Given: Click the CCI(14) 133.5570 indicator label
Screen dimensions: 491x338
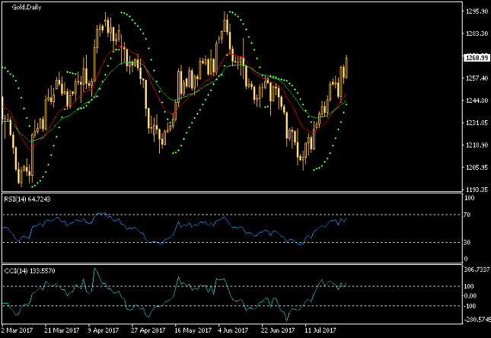Looking at the screenshot, I should (30, 271).
